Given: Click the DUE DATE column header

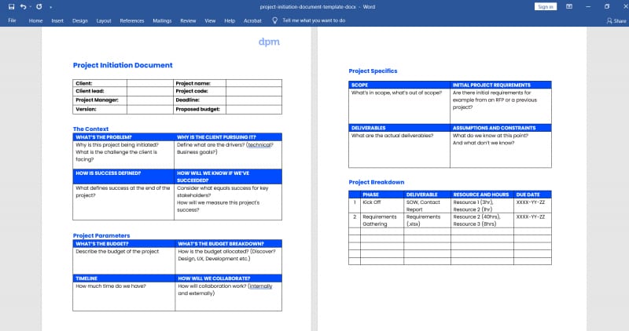Looking at the screenshot, I should [x=532, y=195].
